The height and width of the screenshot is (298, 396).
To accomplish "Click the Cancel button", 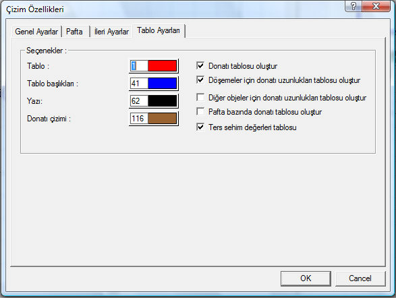I will (360, 278).
